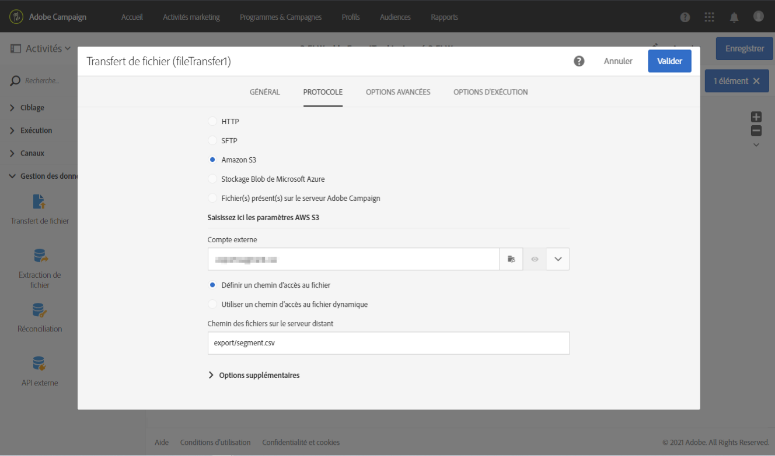Switch to the Protocole tab
Screen dimensions: 775x456
pos(323,92)
